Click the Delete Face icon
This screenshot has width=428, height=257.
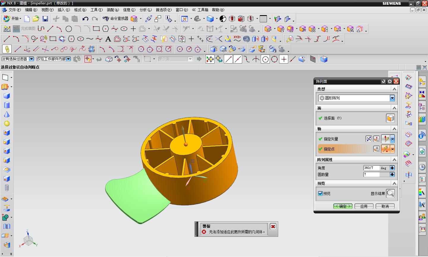(x=303, y=29)
